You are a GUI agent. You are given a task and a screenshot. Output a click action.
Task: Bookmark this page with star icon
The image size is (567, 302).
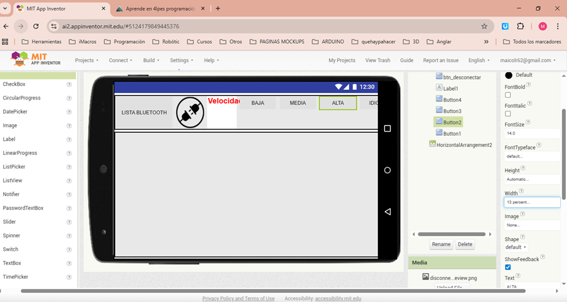[x=484, y=26]
